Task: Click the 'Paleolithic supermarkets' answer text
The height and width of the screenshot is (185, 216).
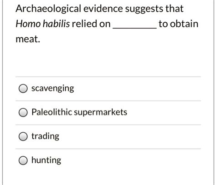Action: [x=79, y=112]
